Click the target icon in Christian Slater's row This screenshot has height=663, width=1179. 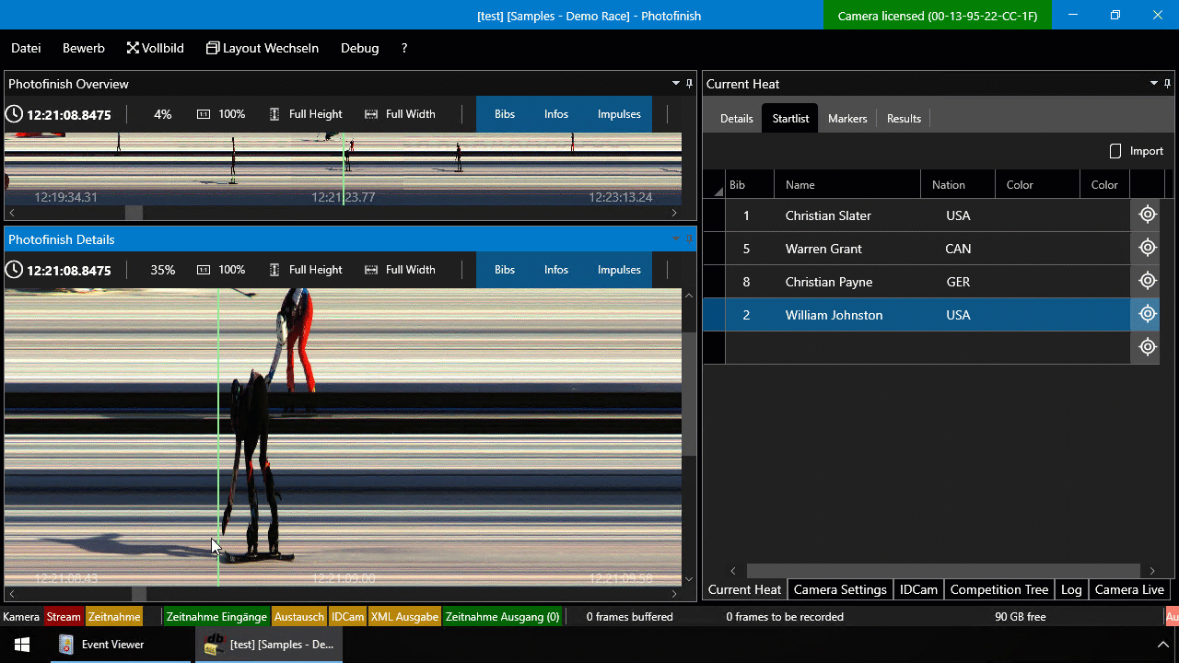1147,215
